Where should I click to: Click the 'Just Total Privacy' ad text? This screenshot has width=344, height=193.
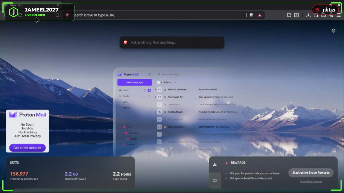(27, 136)
